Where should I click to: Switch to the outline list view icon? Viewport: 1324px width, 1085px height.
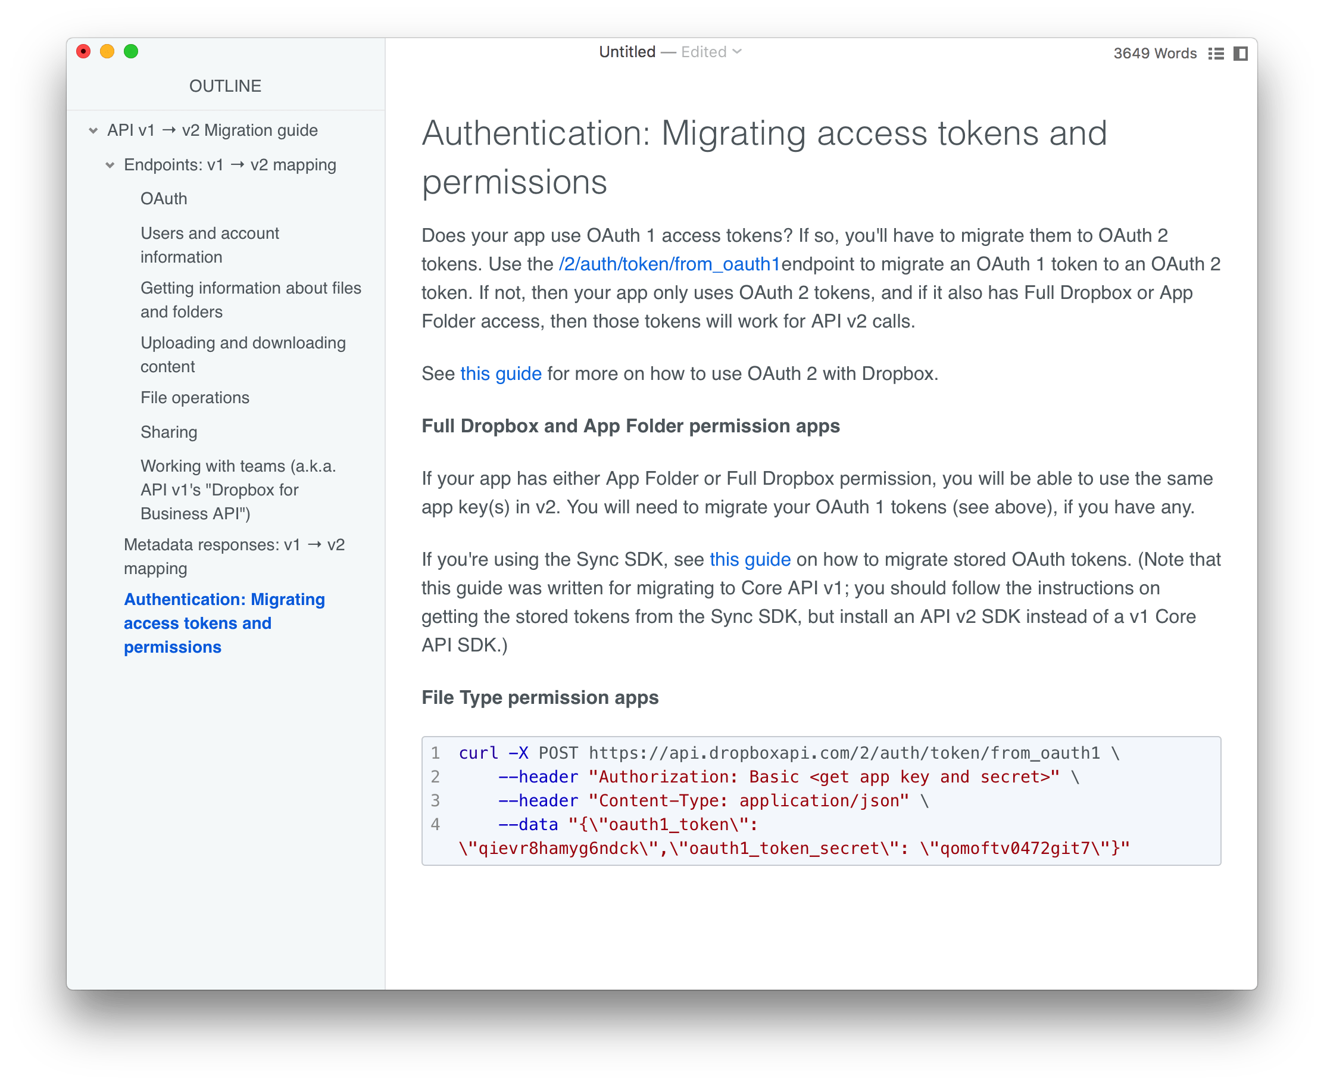pyautogui.click(x=1215, y=53)
